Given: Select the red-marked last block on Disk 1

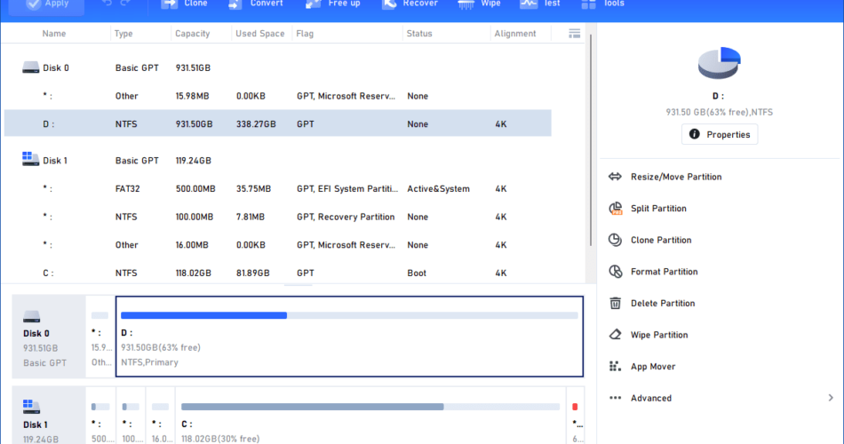Looking at the screenshot, I should [x=576, y=416].
